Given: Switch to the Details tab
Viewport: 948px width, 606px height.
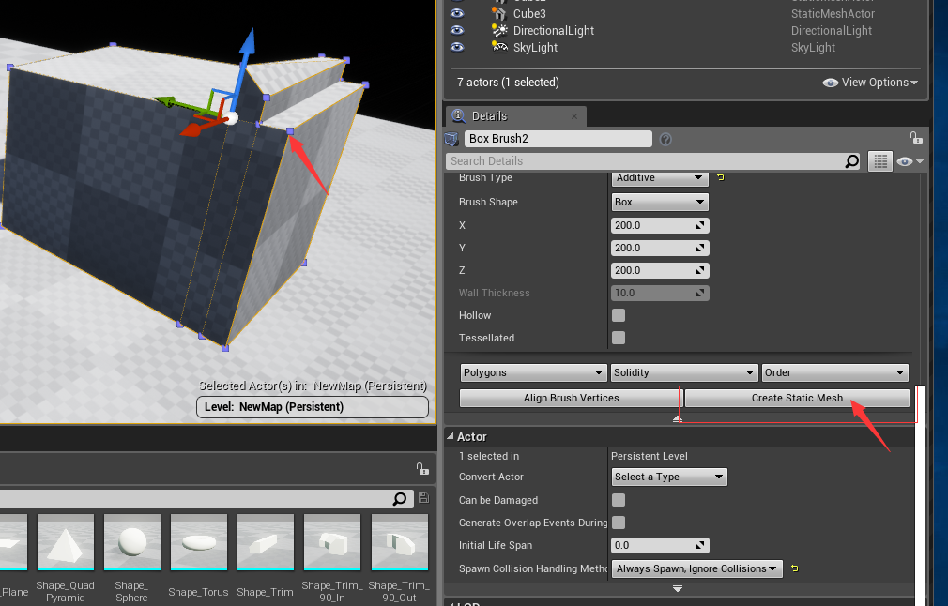Looking at the screenshot, I should coord(488,116).
